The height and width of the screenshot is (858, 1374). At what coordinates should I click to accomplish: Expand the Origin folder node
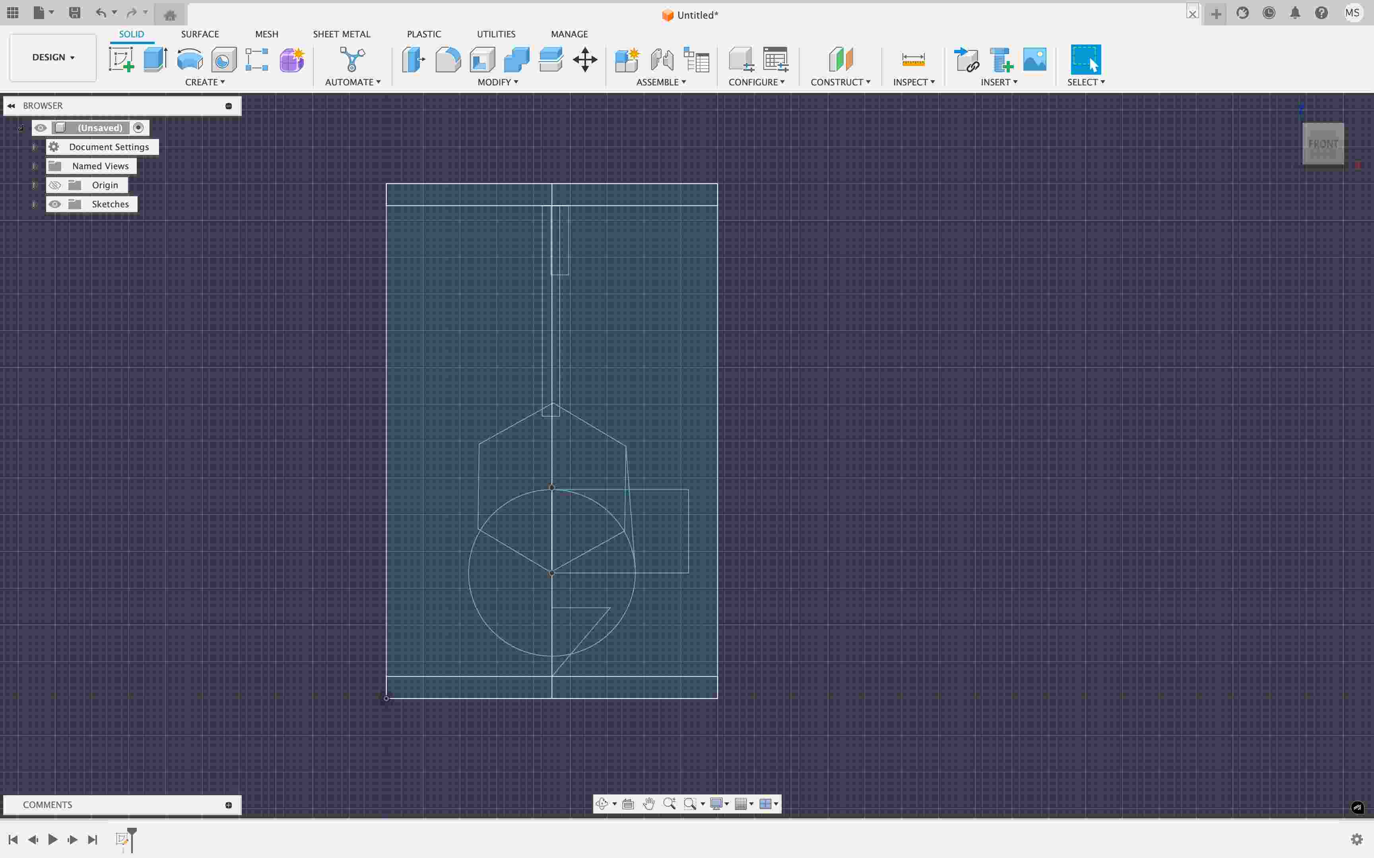point(34,185)
